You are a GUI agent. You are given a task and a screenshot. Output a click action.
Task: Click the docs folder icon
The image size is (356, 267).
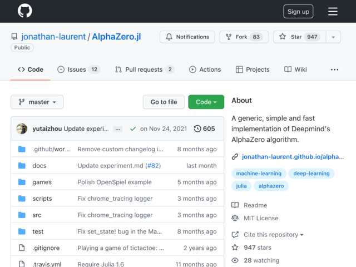click(22, 166)
